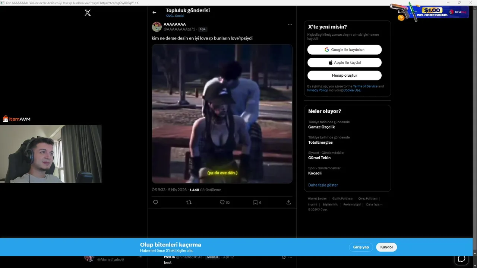This screenshot has width=477, height=268.
Task: Click the $1.00 Welcome Bonus ad banner
Action: click(x=430, y=12)
